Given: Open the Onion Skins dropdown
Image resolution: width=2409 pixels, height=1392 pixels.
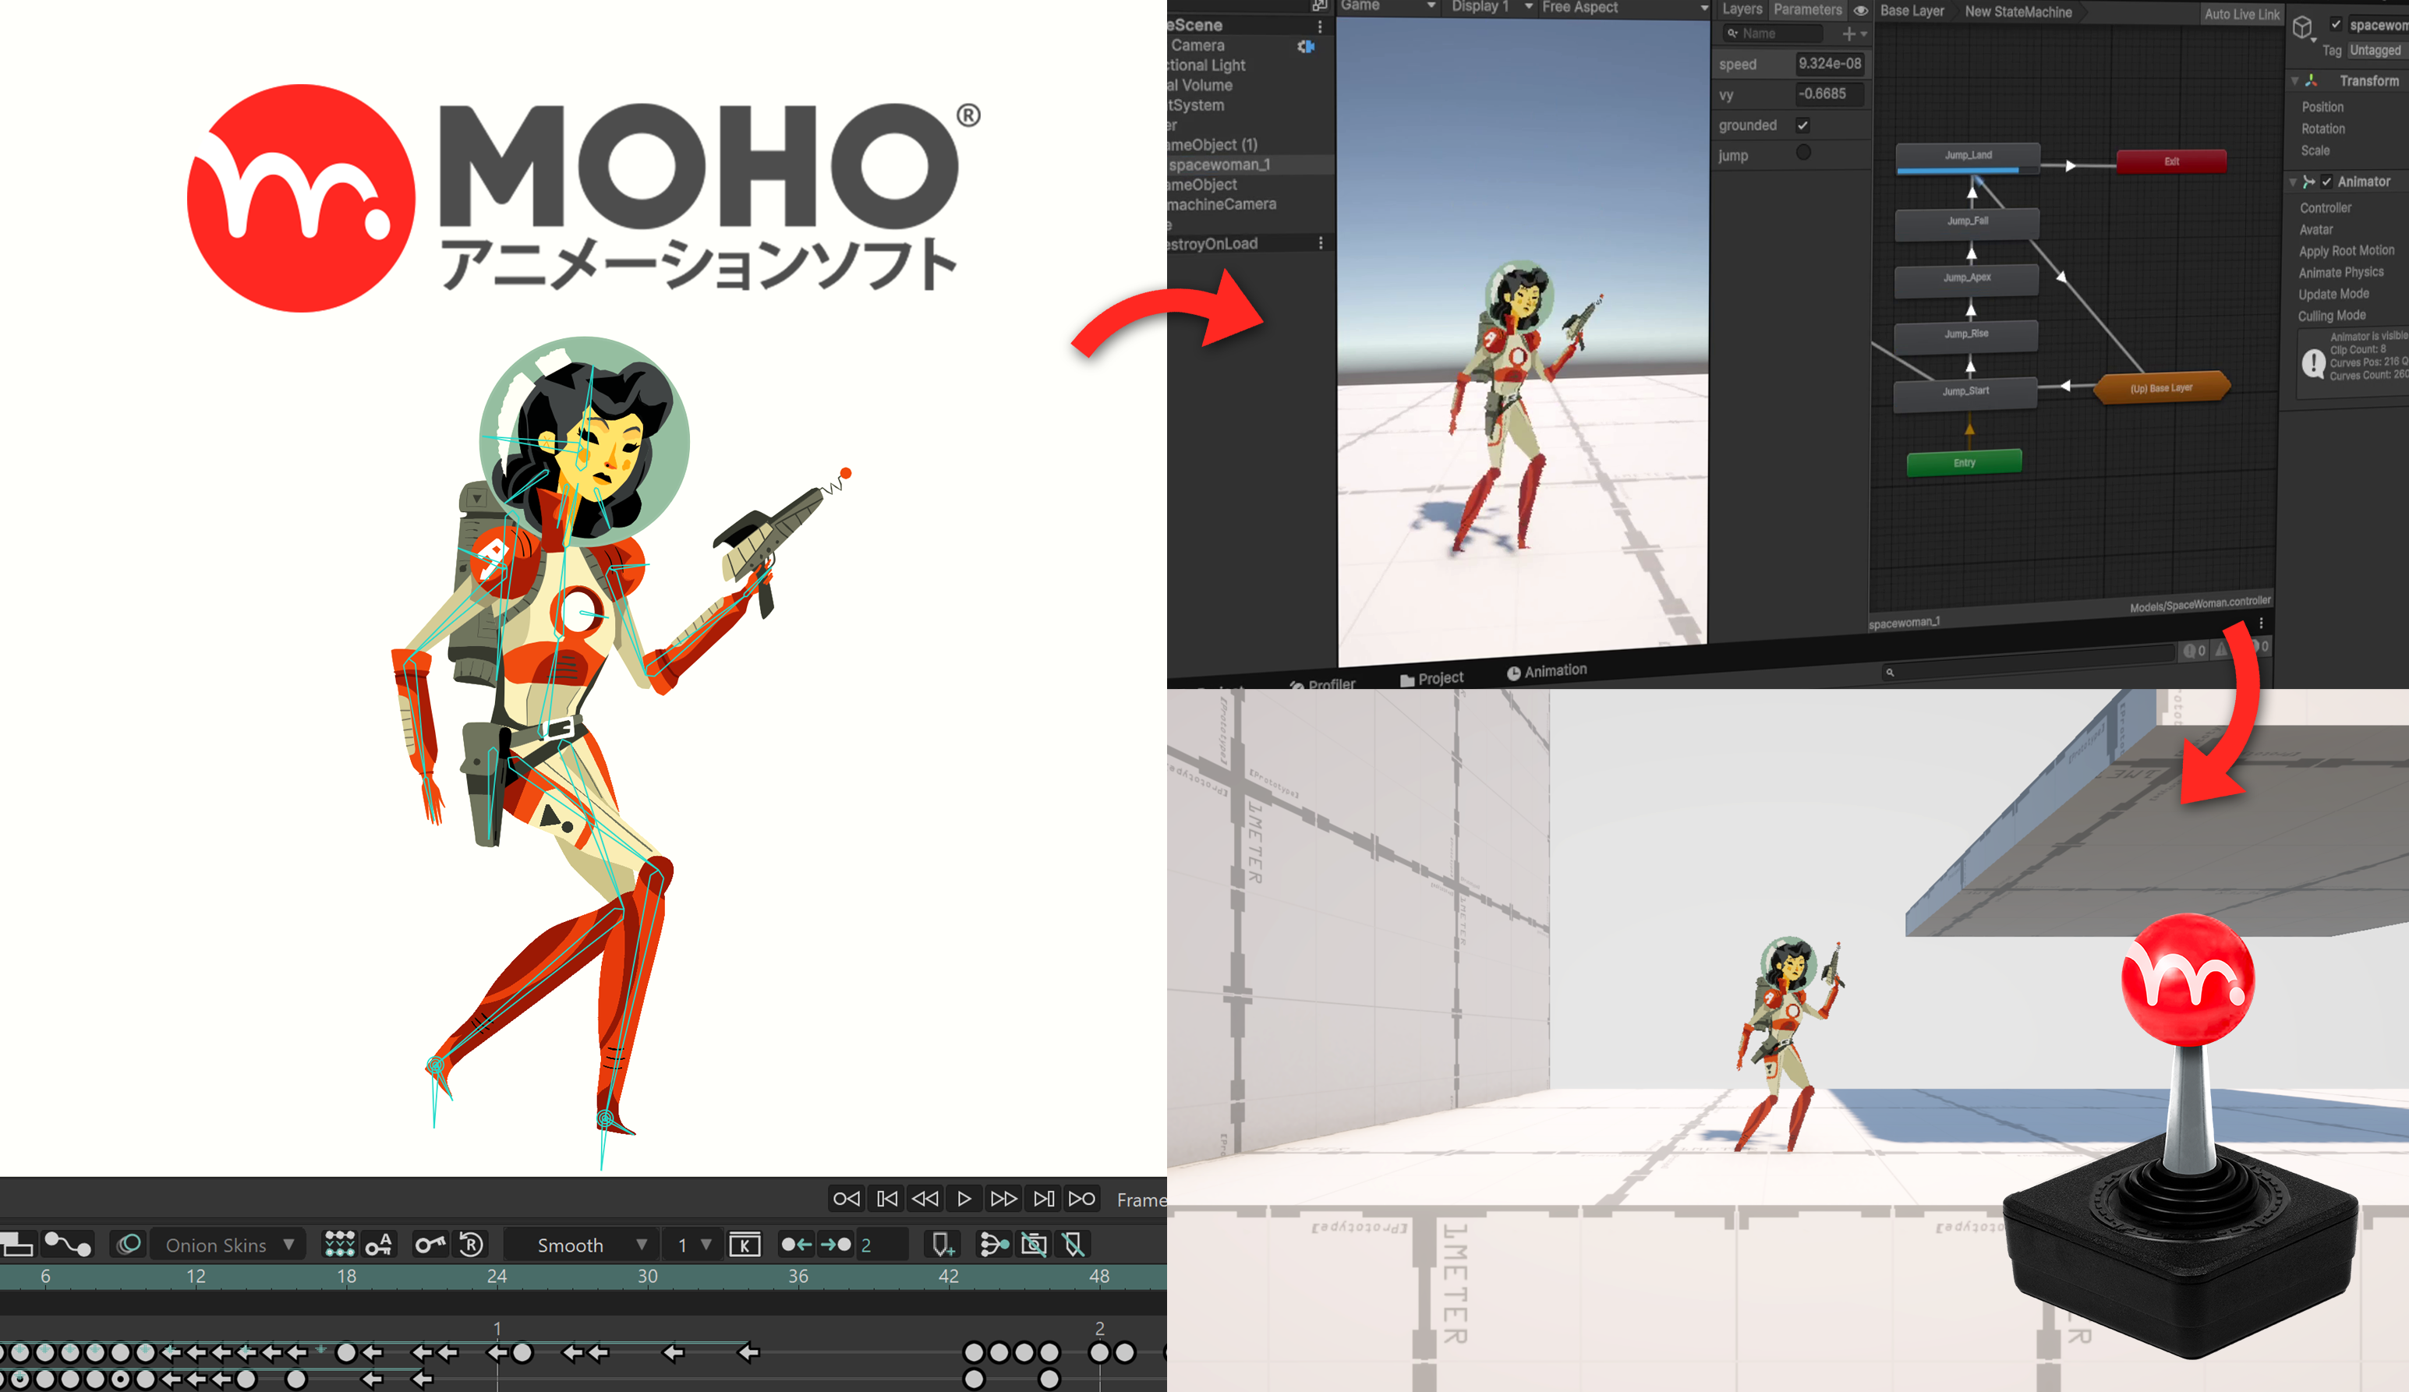Looking at the screenshot, I should click(228, 1244).
